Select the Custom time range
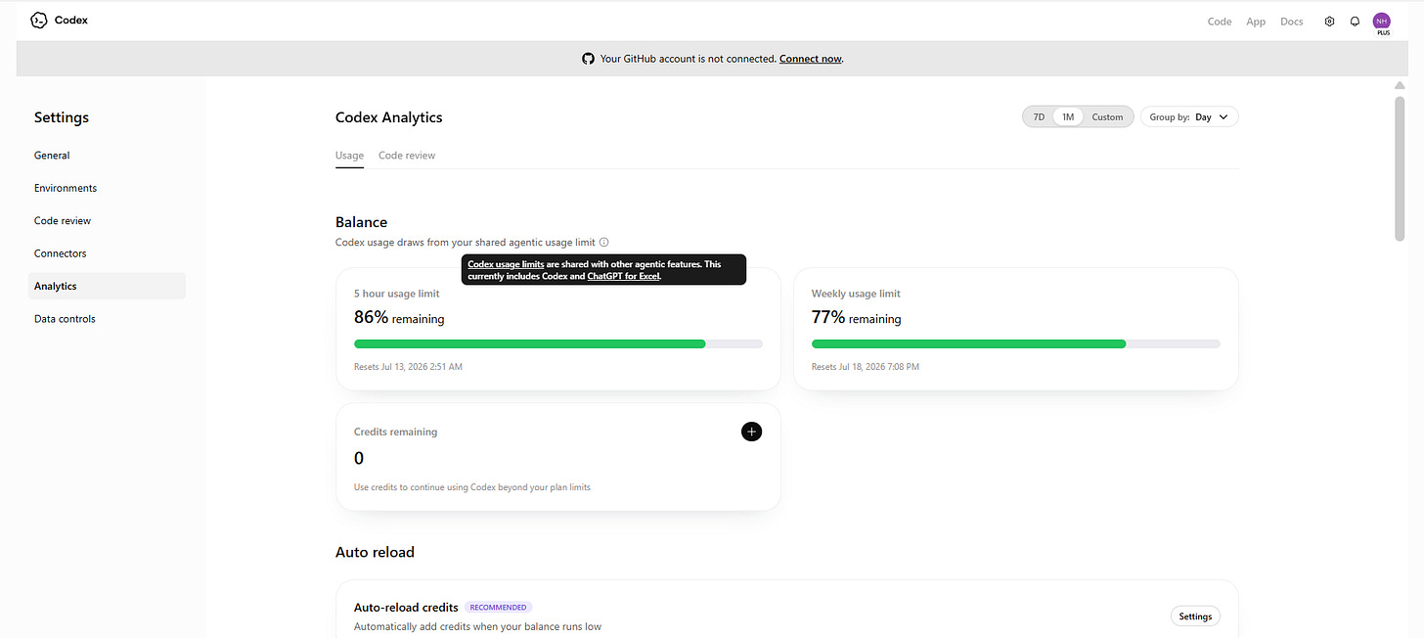This screenshot has width=1424, height=638. click(1107, 117)
